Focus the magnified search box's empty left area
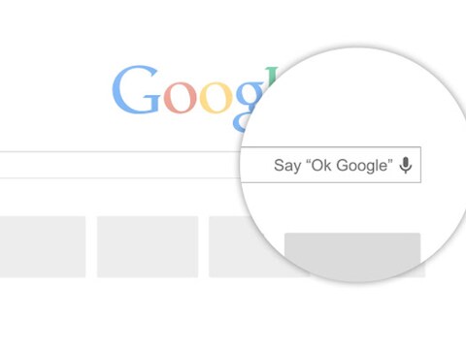Screen dimensions: 466x349 (x=257, y=165)
